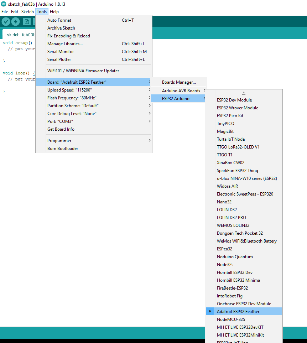The width and height of the screenshot is (307, 343).
Task: Set board to IntoRobot Fig
Action: tap(244, 296)
